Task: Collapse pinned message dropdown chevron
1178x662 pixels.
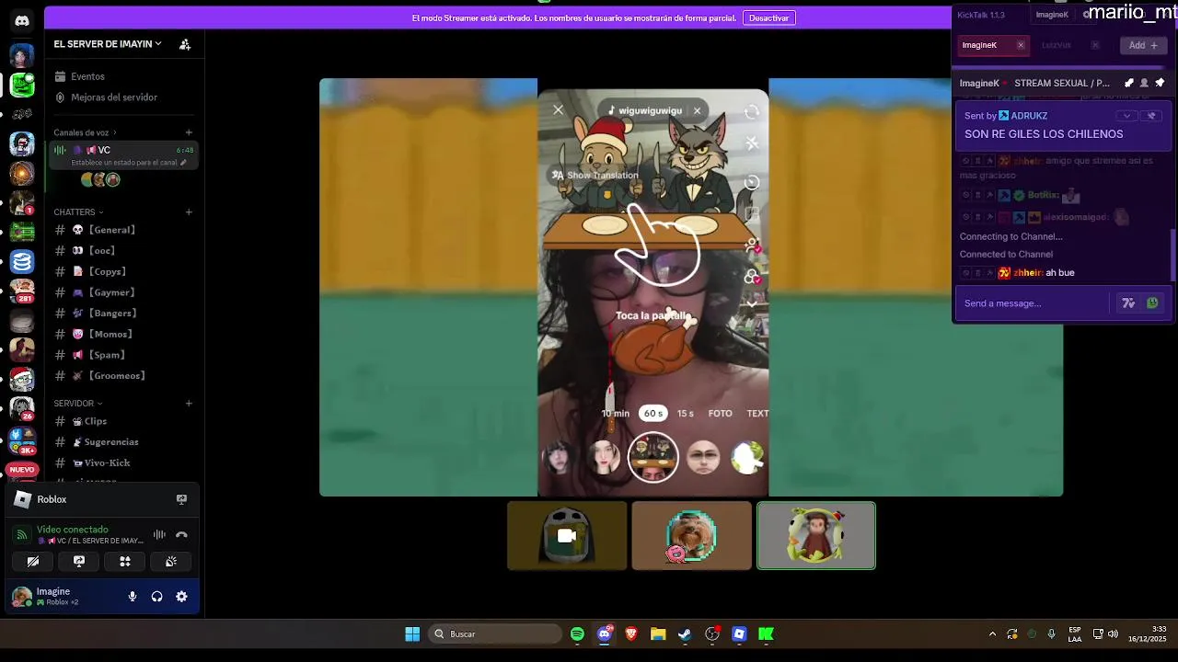Action: coord(1127,116)
